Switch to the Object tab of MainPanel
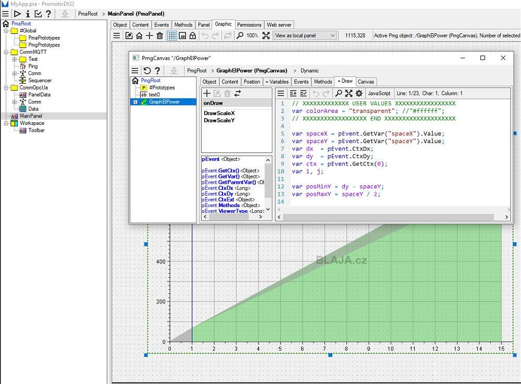Screen dimensions: 521x384 tap(120, 25)
